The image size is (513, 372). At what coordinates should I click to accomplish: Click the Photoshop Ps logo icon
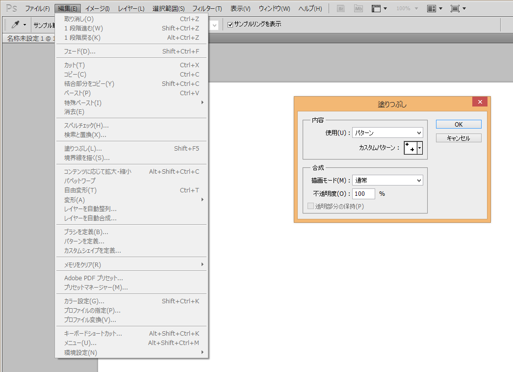coord(11,8)
